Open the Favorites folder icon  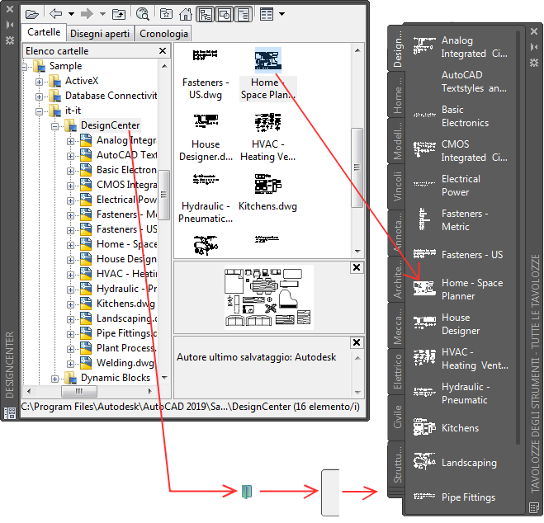pyautogui.click(x=166, y=14)
